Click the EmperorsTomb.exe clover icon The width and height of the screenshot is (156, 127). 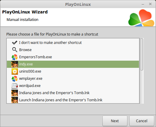coord(15,57)
